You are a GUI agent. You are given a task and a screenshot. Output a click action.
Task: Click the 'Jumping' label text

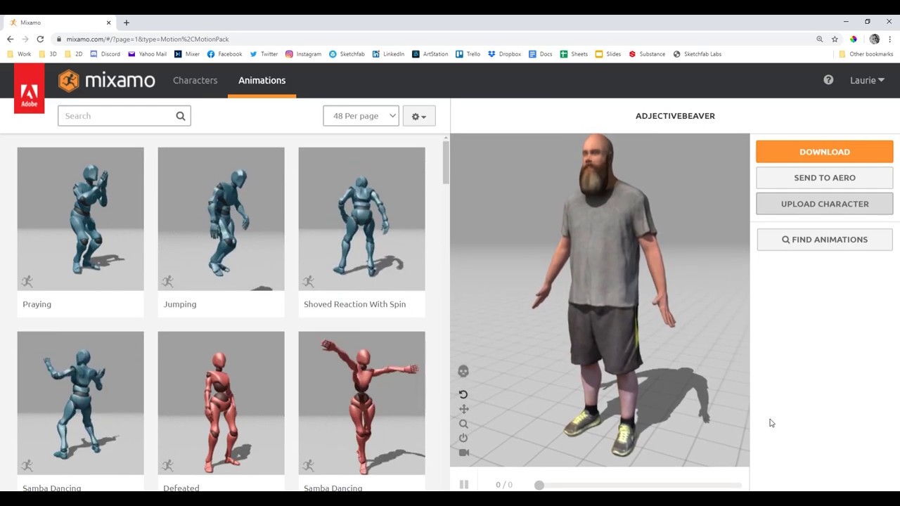[180, 304]
